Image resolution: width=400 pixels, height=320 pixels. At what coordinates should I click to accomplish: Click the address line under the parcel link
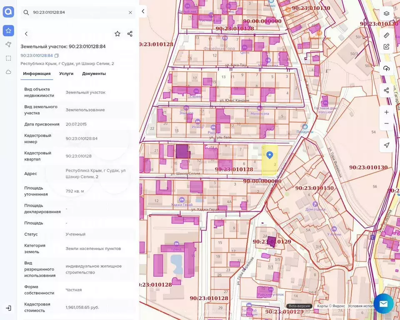click(67, 63)
